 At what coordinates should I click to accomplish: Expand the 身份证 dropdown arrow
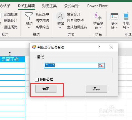[x=117, y=27]
